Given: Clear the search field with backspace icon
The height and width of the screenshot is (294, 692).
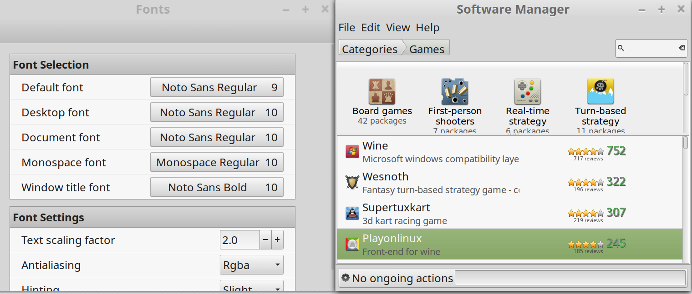Looking at the screenshot, I should (682, 48).
